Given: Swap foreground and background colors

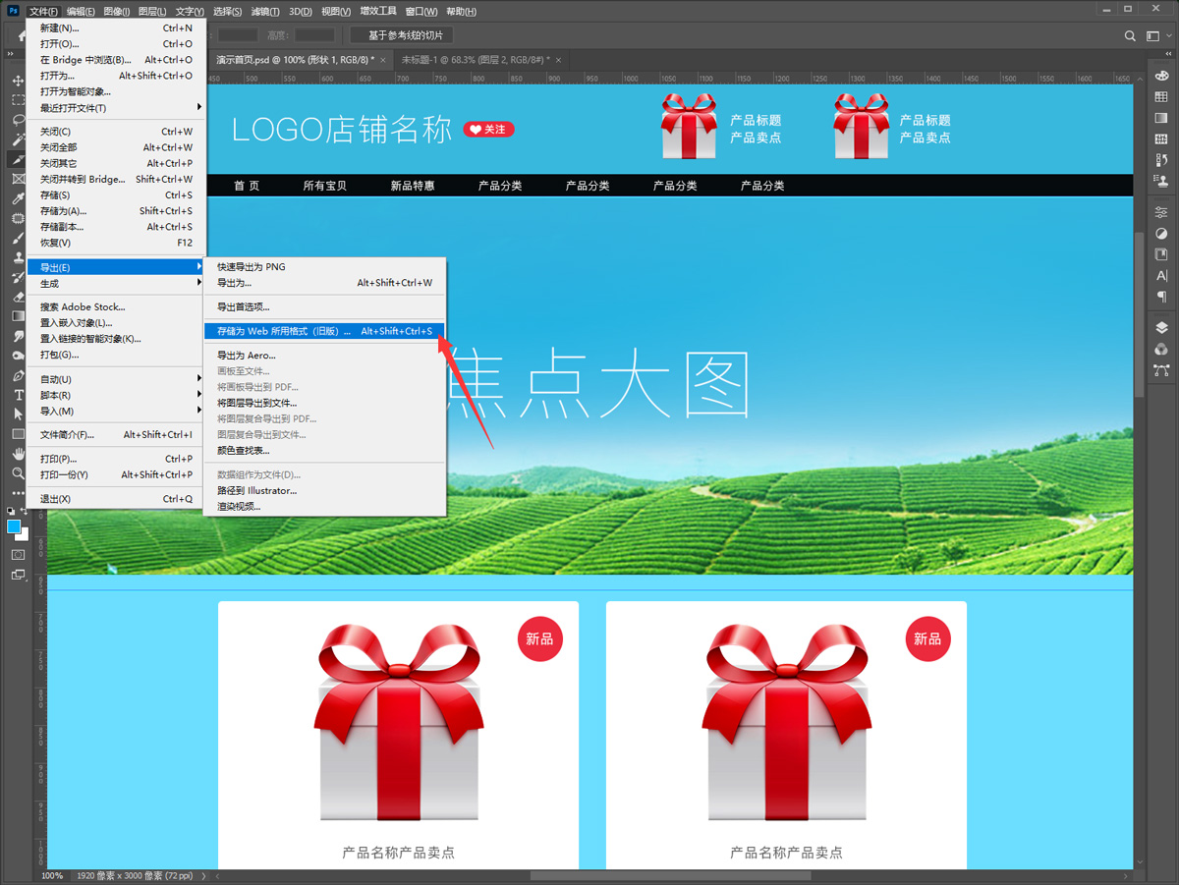Looking at the screenshot, I should point(26,511).
